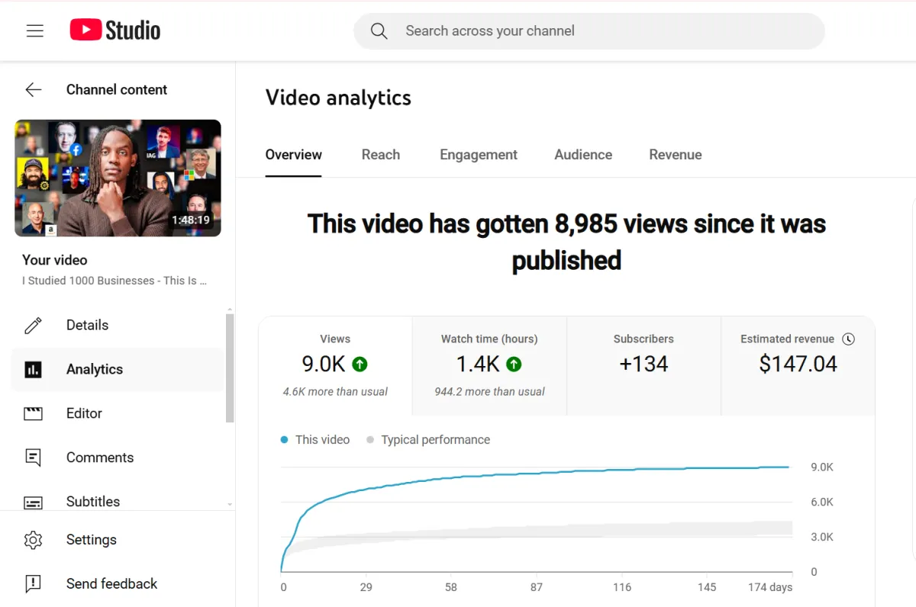This screenshot has height=607, width=916.
Task: Click the $147.04 revenue value
Action: (x=798, y=365)
